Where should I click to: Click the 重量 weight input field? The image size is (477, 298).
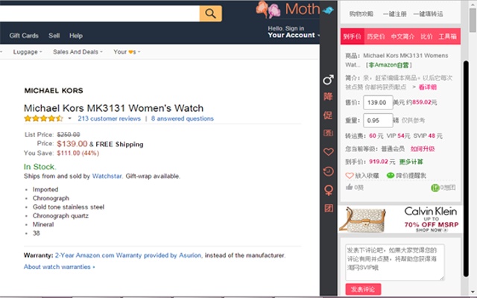tap(378, 121)
